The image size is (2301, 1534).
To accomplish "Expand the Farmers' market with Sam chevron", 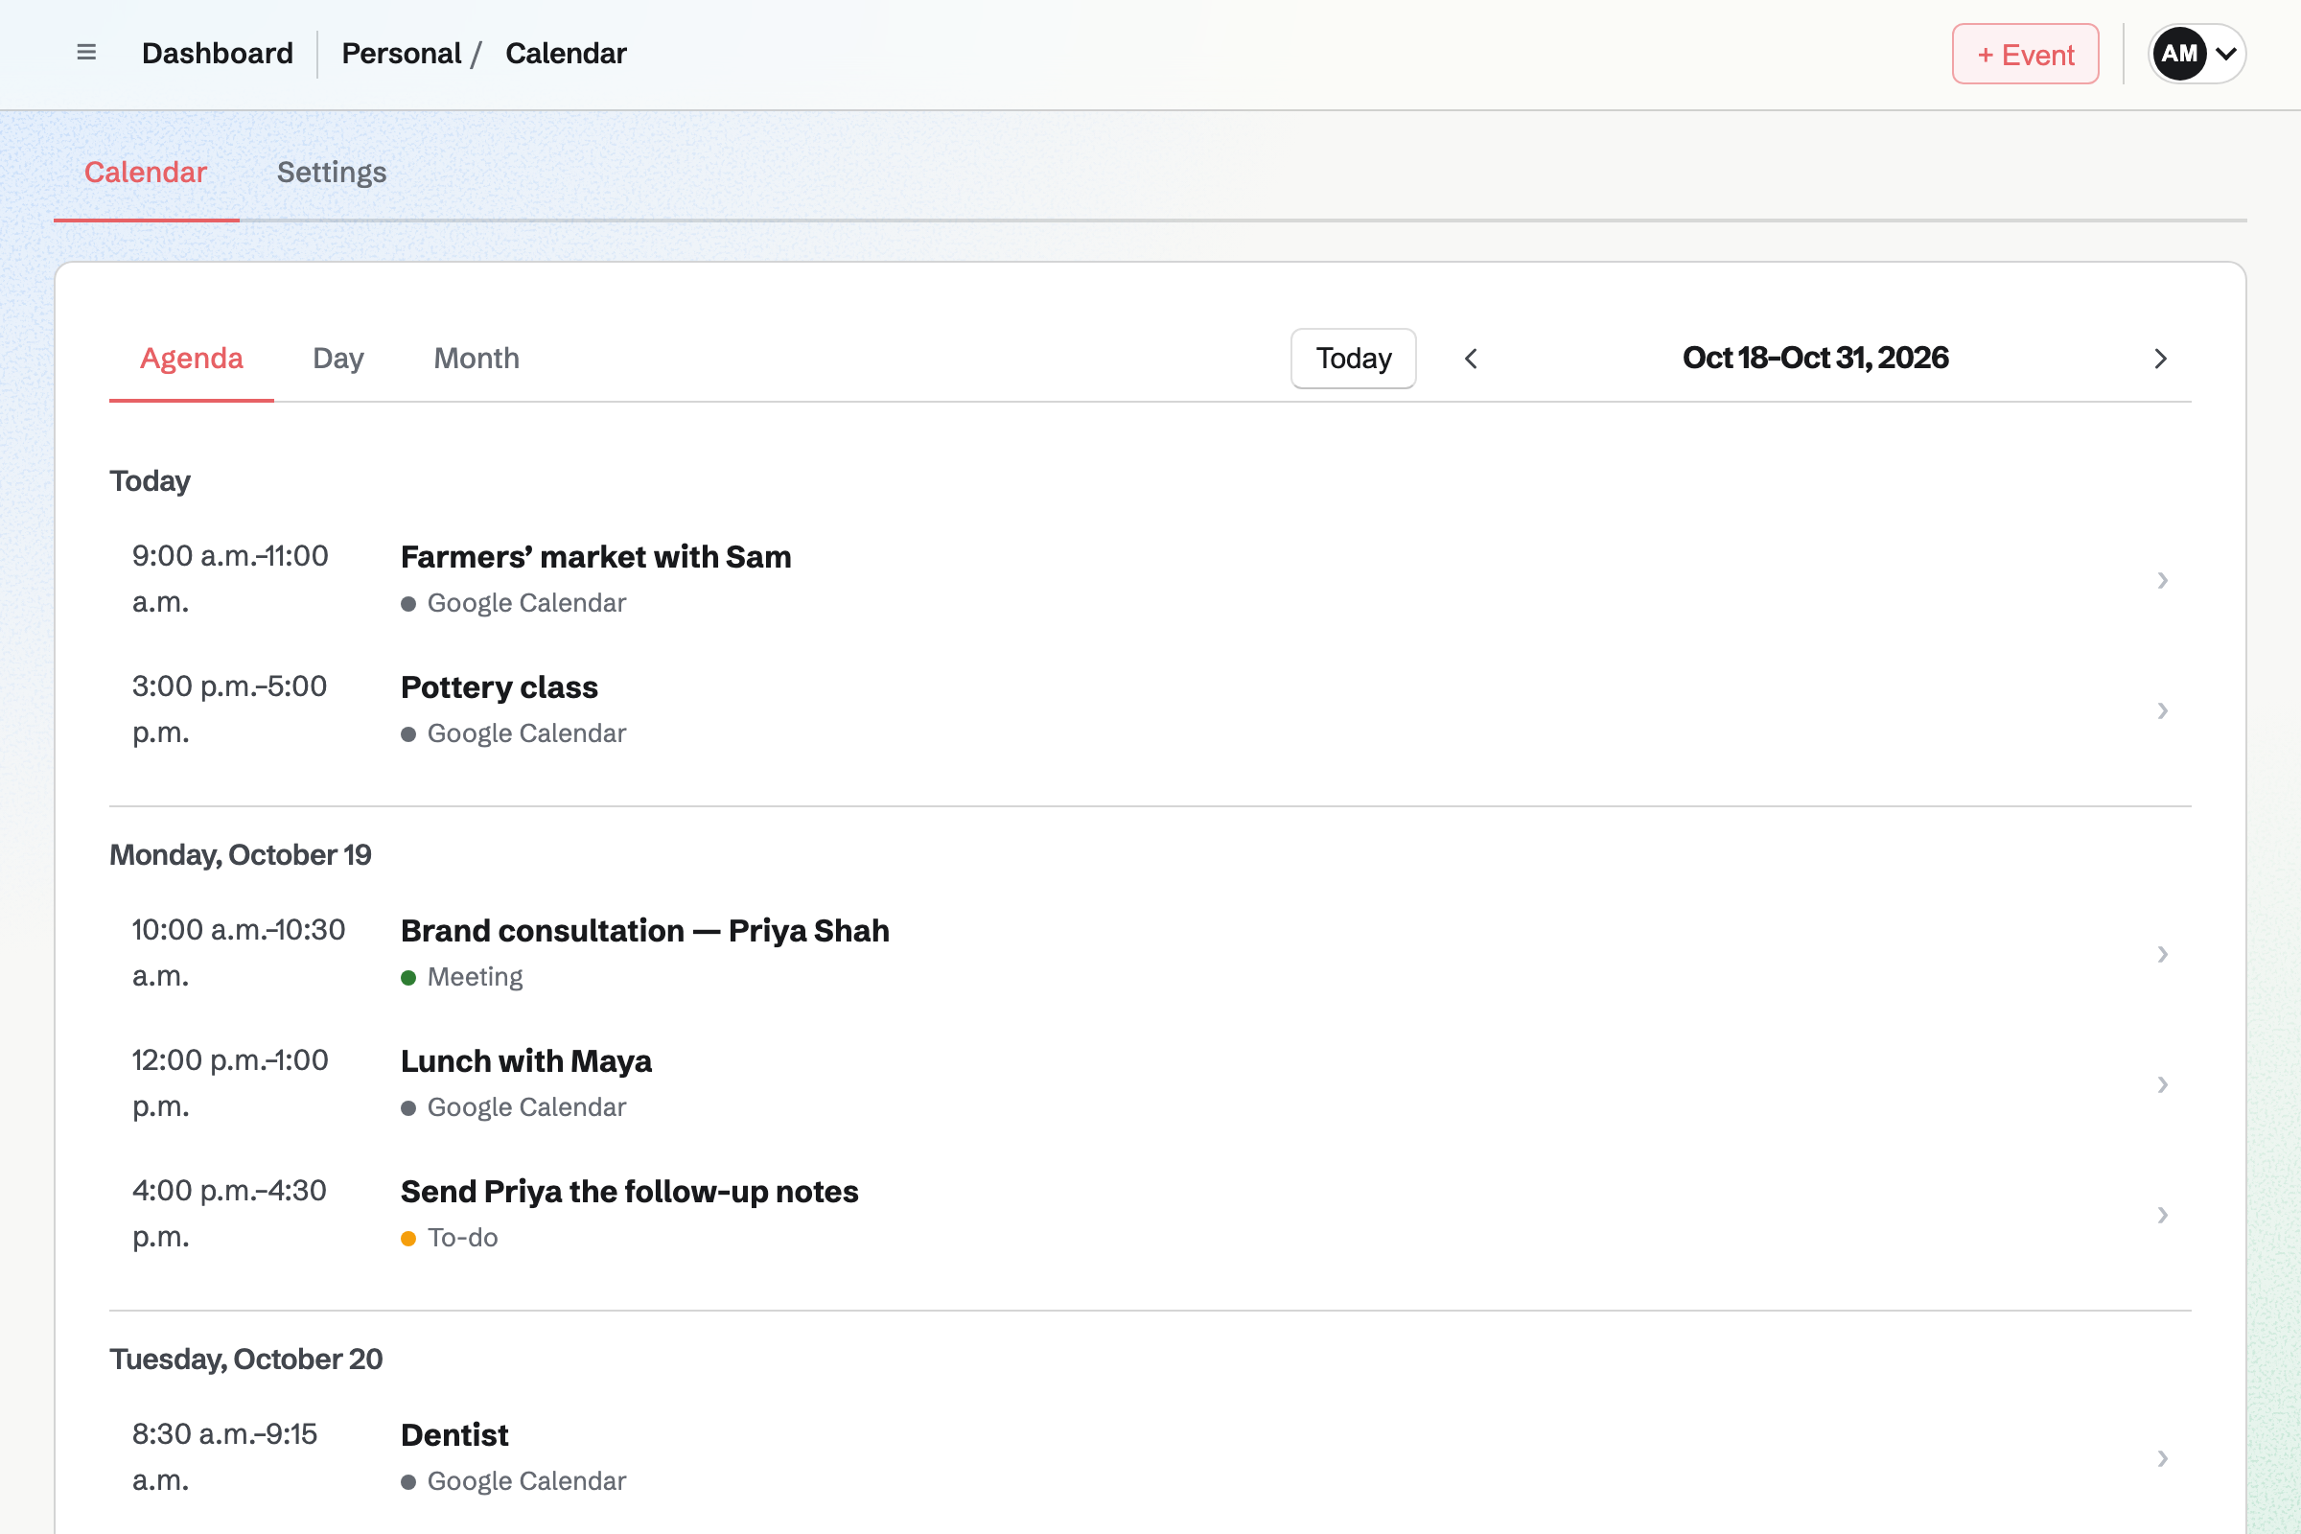I will click(2163, 580).
